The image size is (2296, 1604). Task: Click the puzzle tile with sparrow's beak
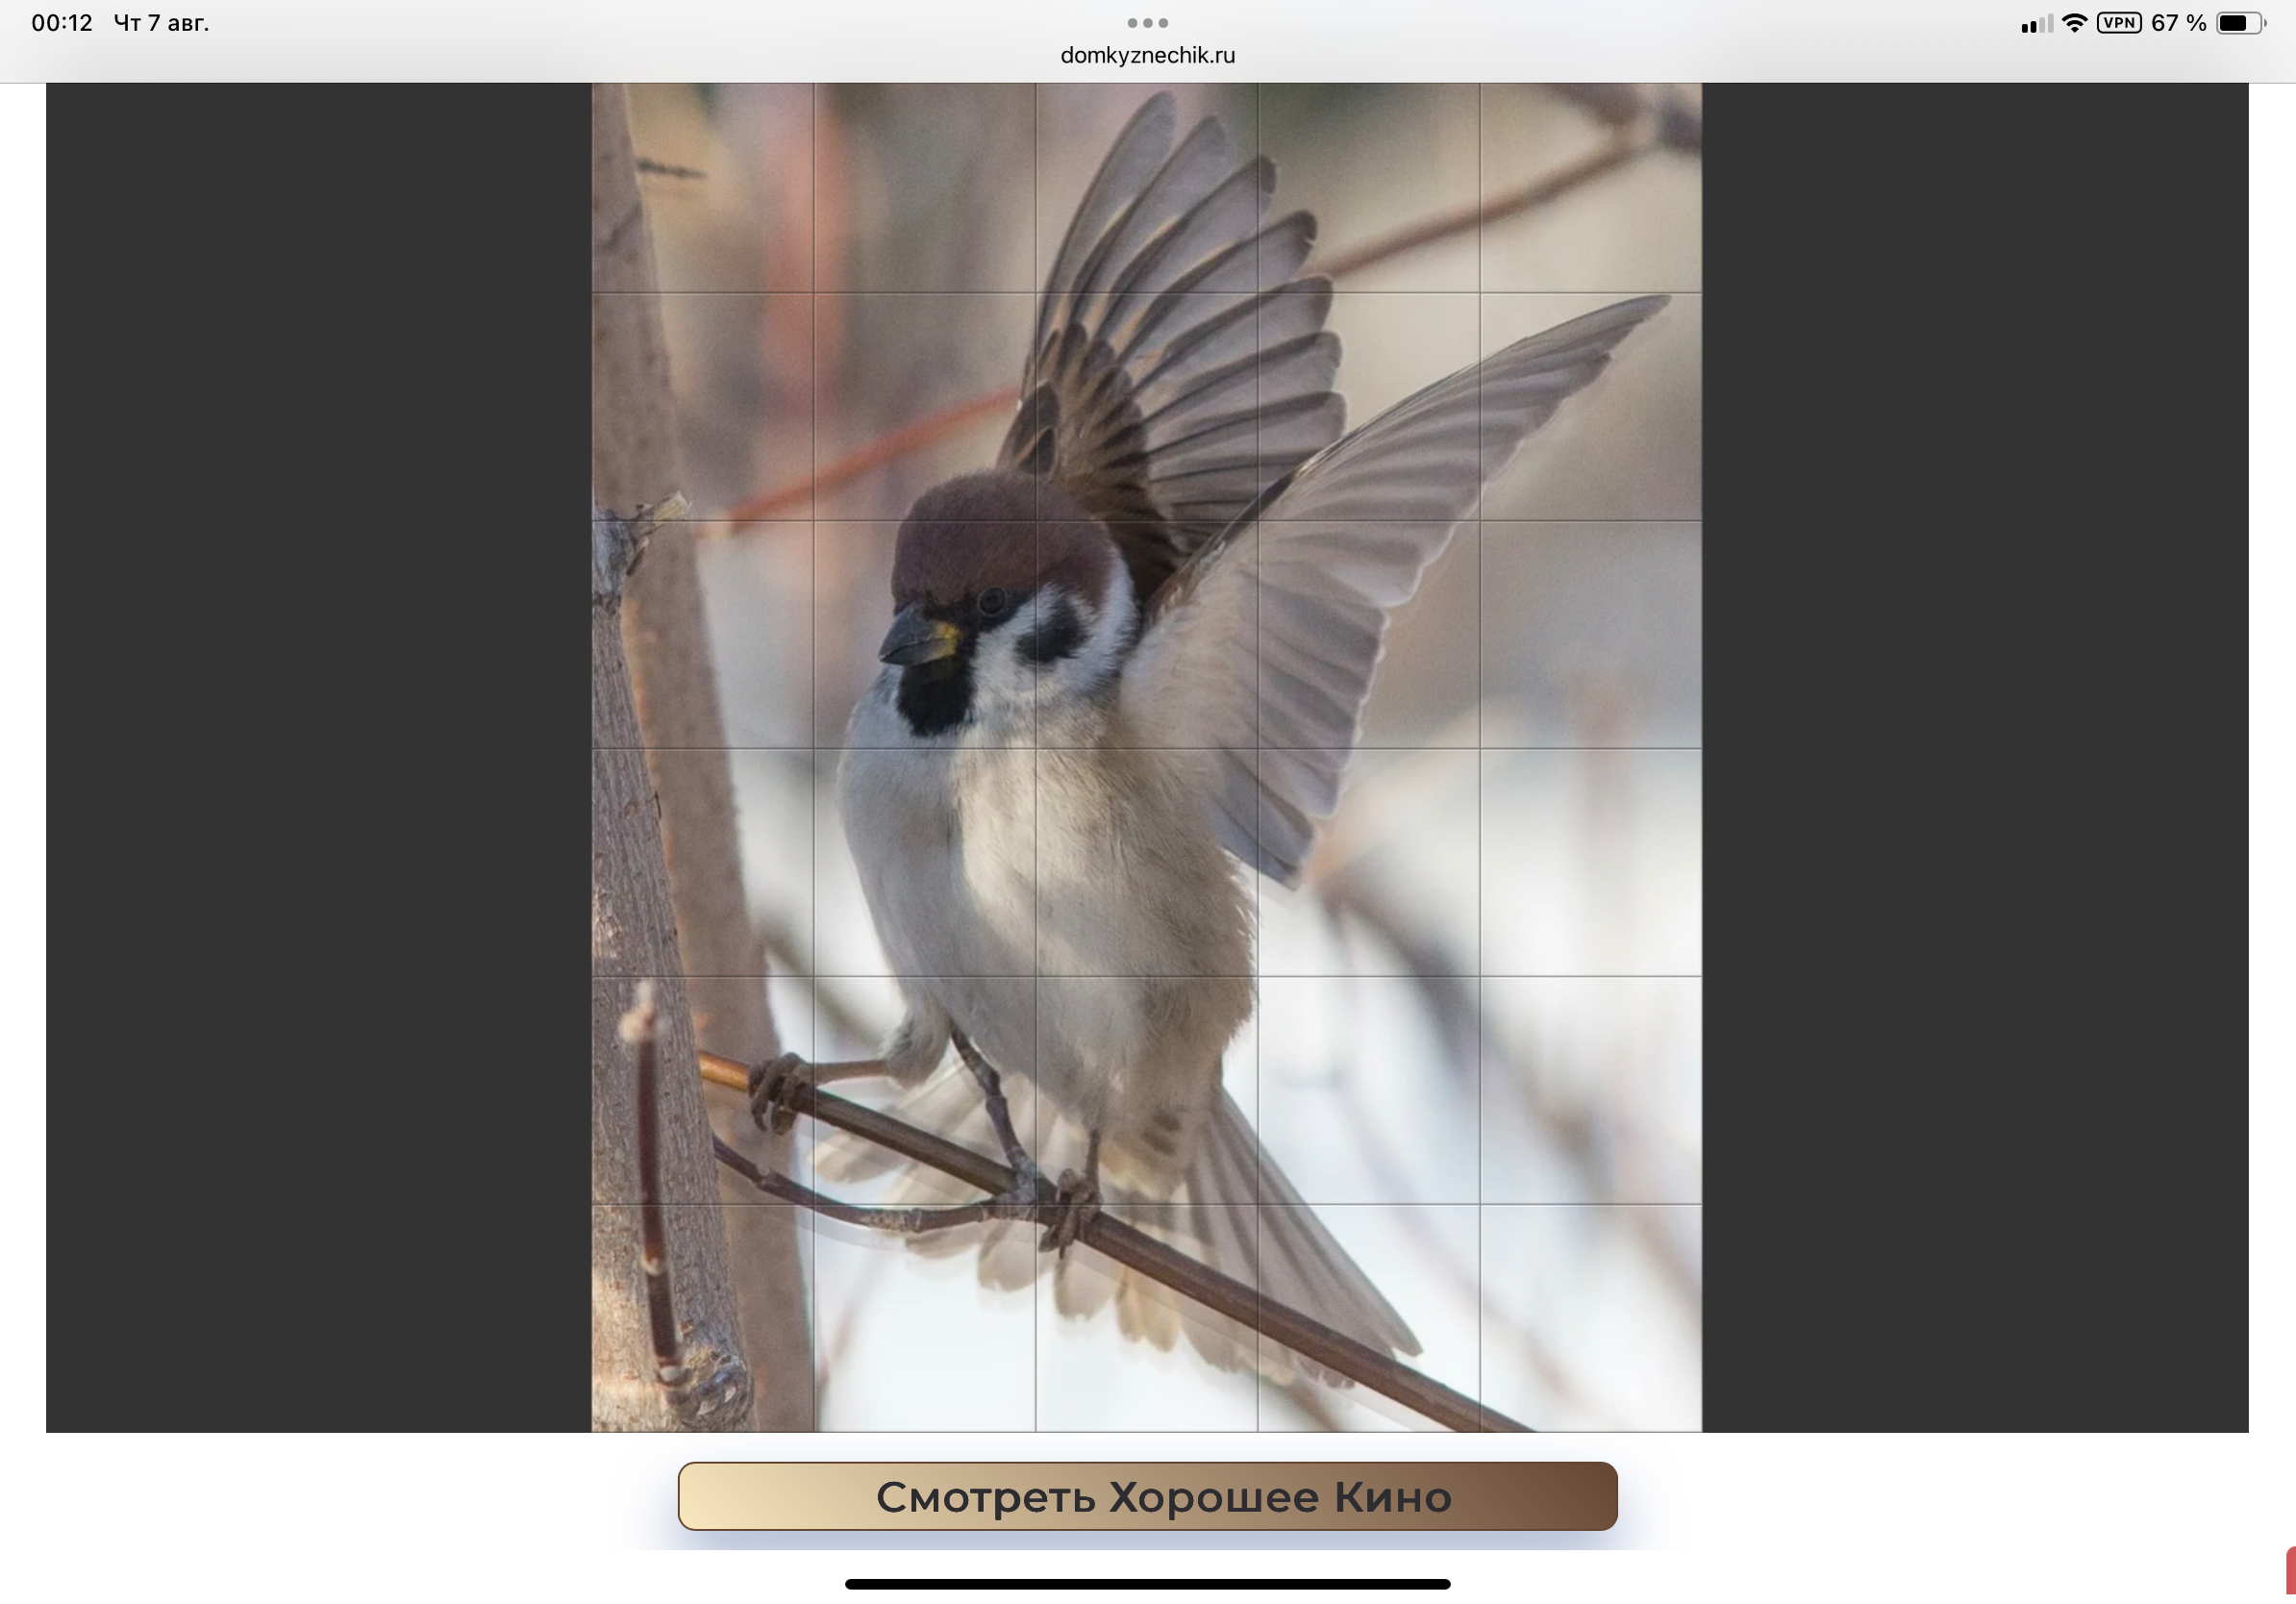click(924, 634)
